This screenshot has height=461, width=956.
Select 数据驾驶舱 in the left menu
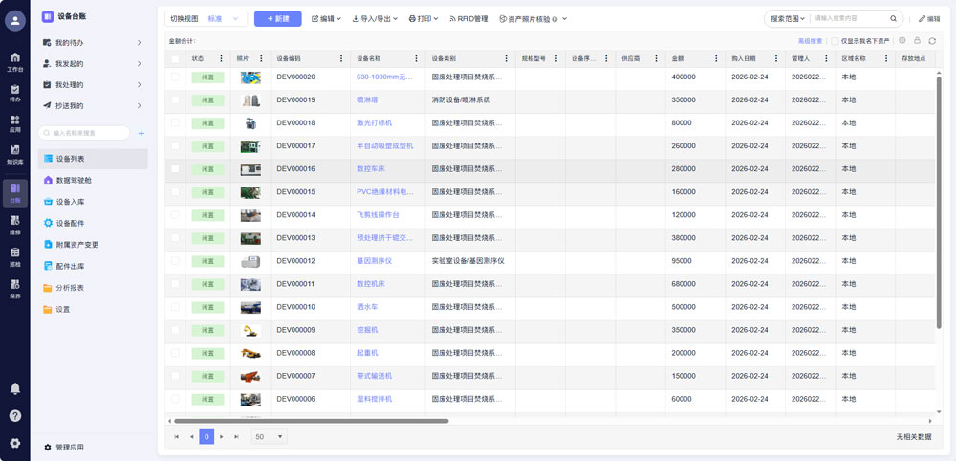pyautogui.click(x=75, y=180)
